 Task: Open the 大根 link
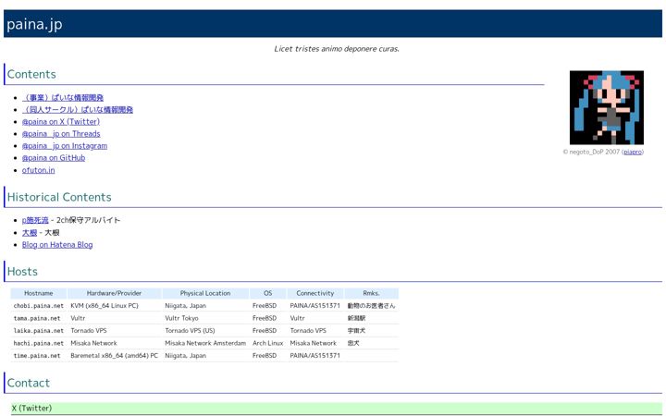click(x=30, y=233)
